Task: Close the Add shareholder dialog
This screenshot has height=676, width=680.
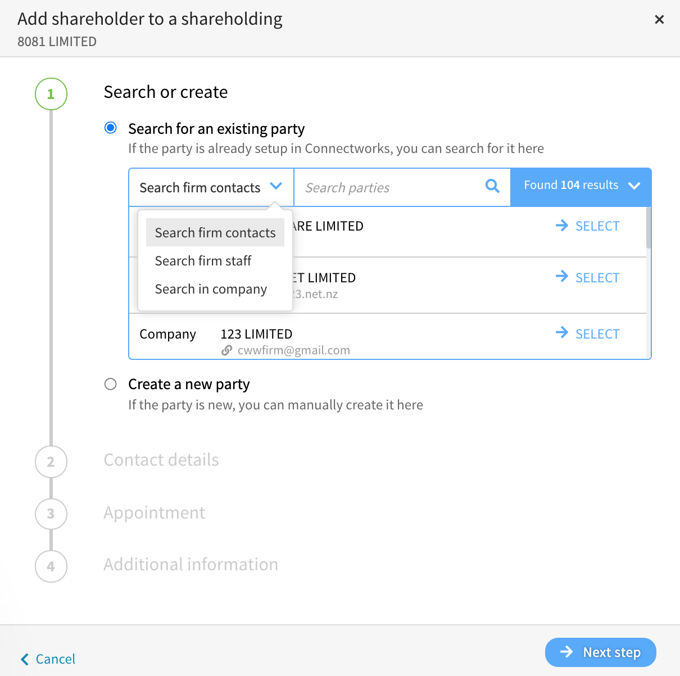Action: coord(660,20)
